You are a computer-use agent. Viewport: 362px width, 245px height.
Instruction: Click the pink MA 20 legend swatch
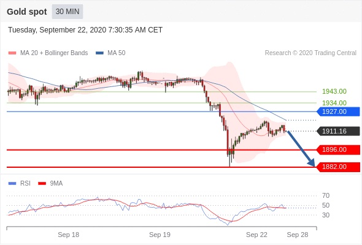point(12,53)
